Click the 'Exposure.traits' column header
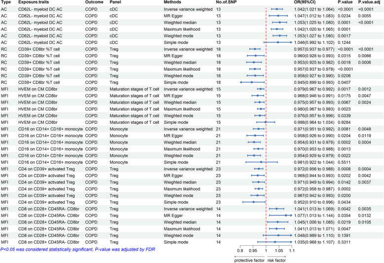Viewport: 384px width, 263px height. (34, 2)
